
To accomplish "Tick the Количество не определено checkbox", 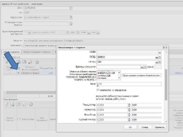I will tap(98, 90).
